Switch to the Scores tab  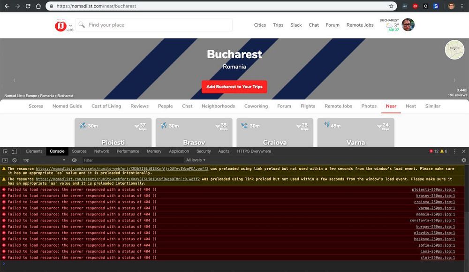36,106
